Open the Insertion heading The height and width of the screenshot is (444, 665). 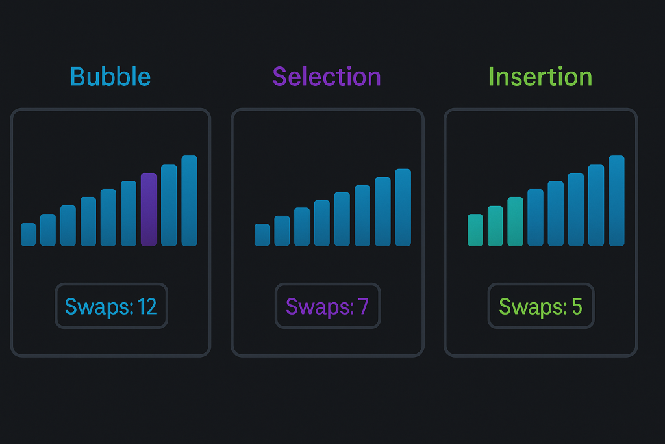pyautogui.click(x=540, y=77)
